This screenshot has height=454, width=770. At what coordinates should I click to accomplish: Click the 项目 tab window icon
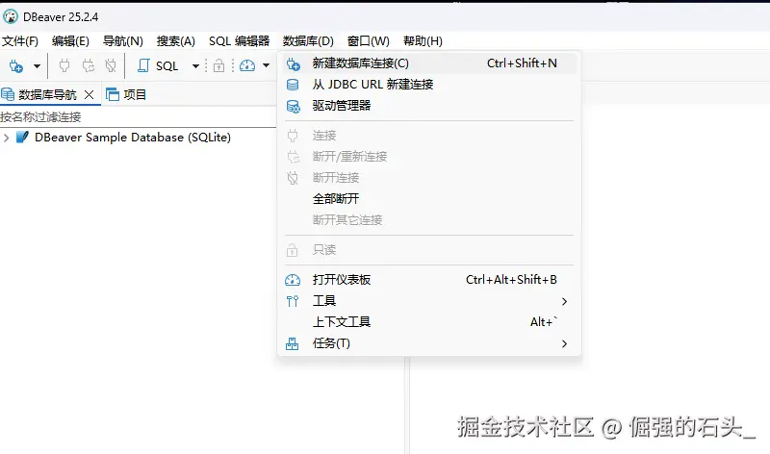tap(113, 94)
